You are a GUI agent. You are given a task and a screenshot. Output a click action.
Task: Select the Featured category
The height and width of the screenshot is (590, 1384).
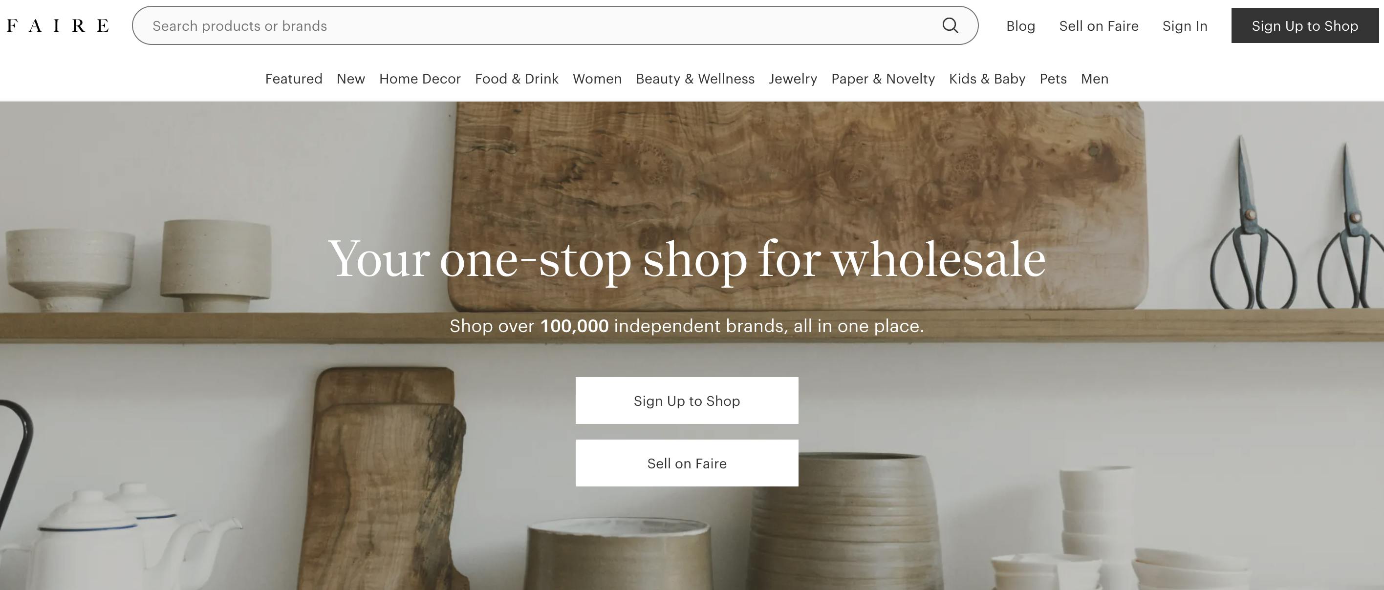[293, 79]
